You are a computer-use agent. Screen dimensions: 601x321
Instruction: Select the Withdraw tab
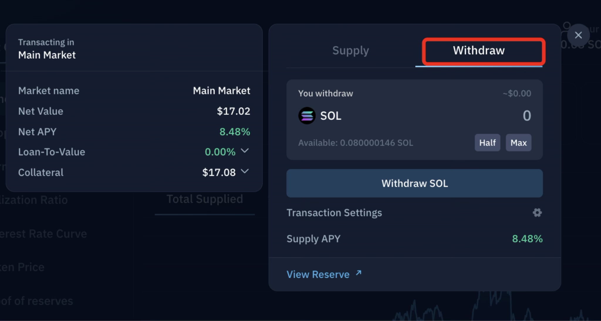coord(479,50)
